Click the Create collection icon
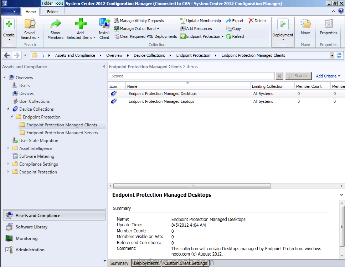This screenshot has height=267, width=345. 9,25
